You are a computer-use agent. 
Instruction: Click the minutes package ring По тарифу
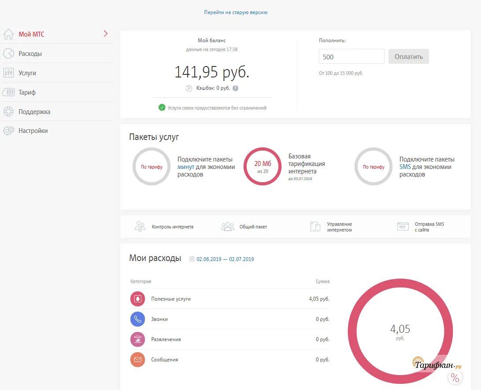[152, 166]
